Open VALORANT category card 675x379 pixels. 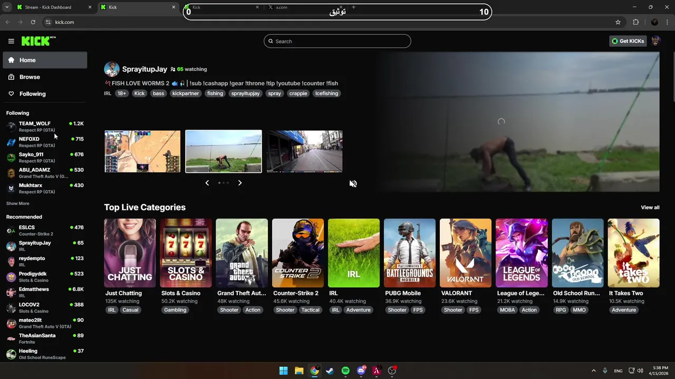pos(466,253)
